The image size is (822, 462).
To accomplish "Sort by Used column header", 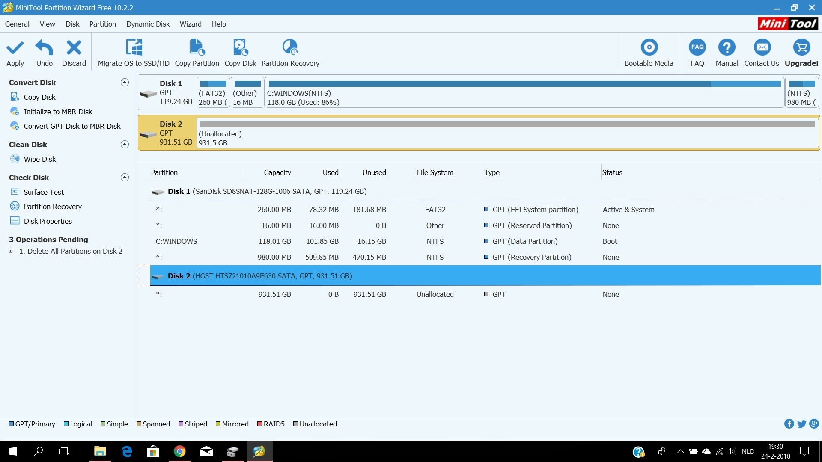I will 316,172.
